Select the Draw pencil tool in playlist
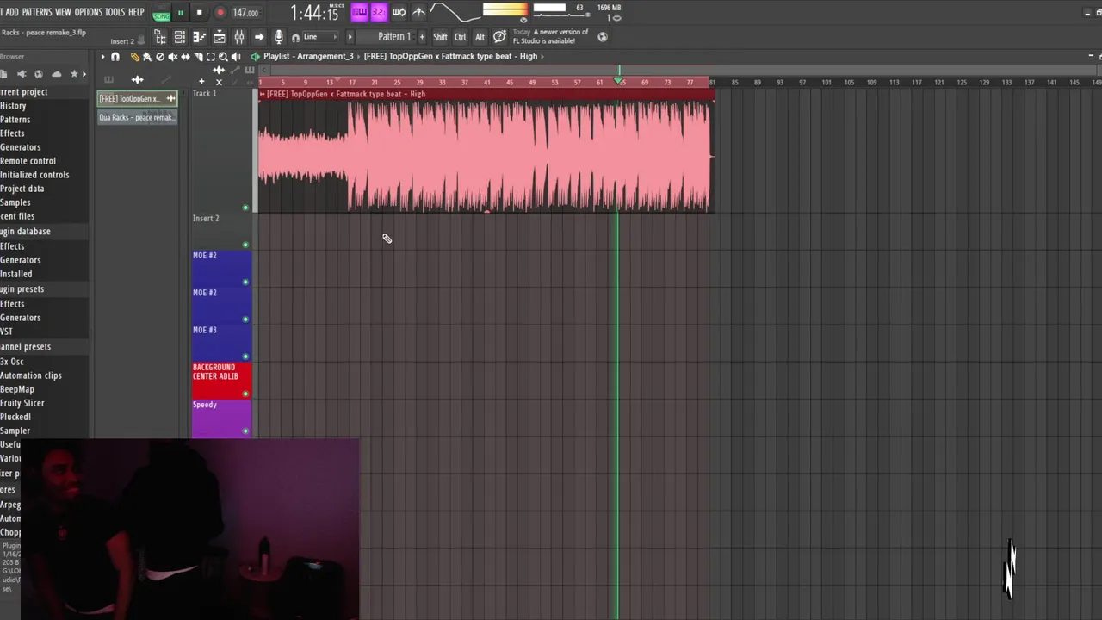The height and width of the screenshot is (620, 1102). 135,57
